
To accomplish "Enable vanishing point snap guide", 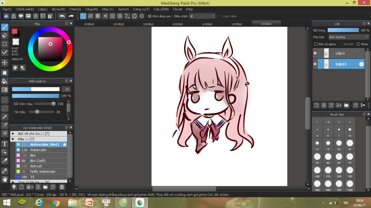I will pos(105,16).
